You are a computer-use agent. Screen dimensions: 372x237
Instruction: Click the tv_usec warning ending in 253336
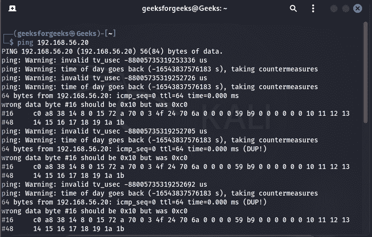(x=104, y=60)
